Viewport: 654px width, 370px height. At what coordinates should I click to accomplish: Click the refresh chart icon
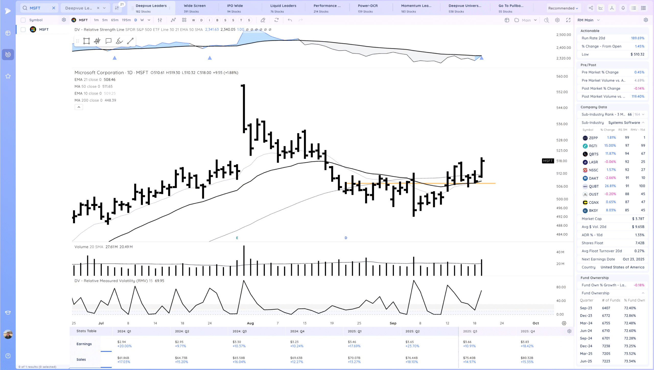pyautogui.click(x=276, y=20)
